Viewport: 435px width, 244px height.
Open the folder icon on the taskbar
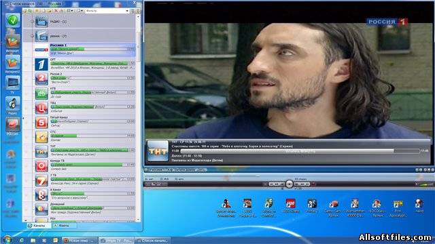point(33,240)
